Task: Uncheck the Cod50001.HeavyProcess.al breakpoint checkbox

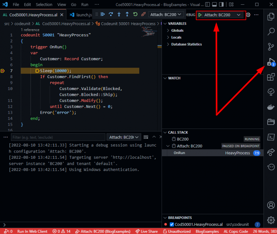Action: coord(172,224)
